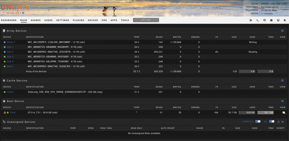
Task: Open the Flash device link
Action: click(x=13, y=112)
